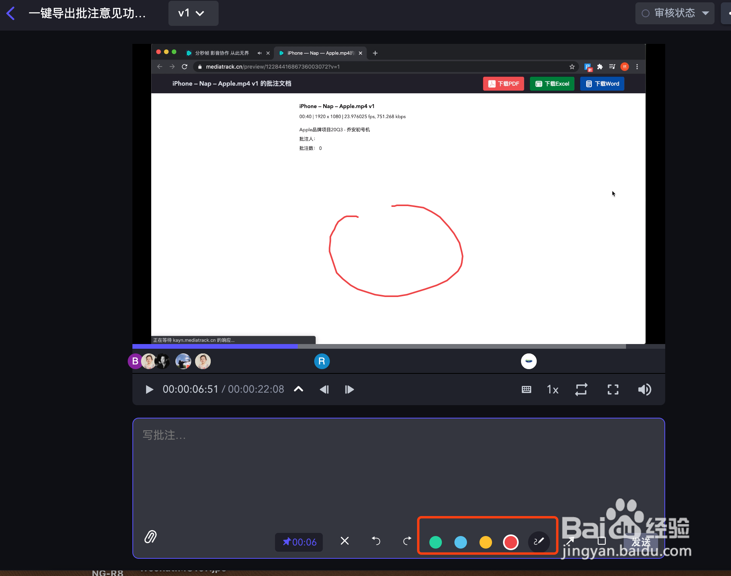Undo the last drawing stroke

376,541
